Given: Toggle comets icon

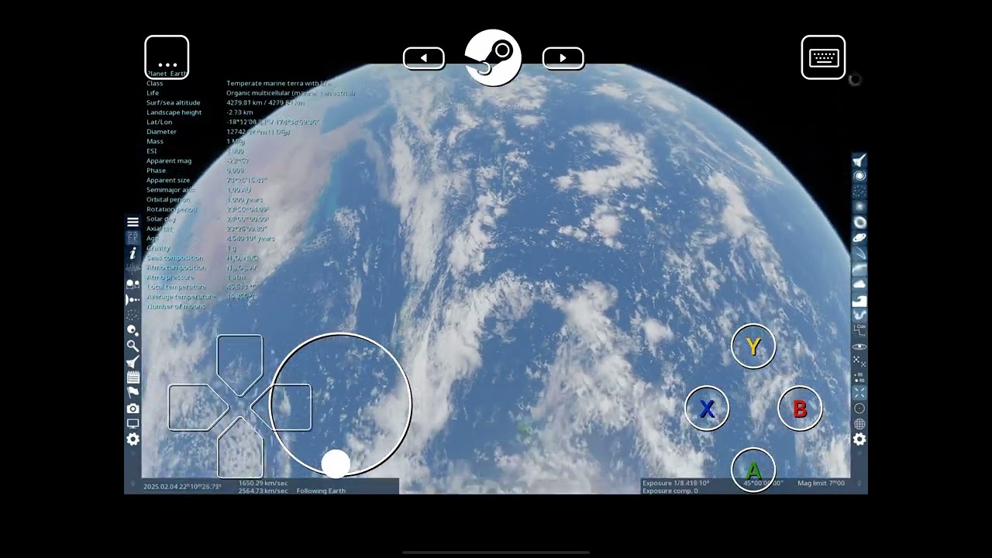Looking at the screenshot, I should click(x=859, y=253).
